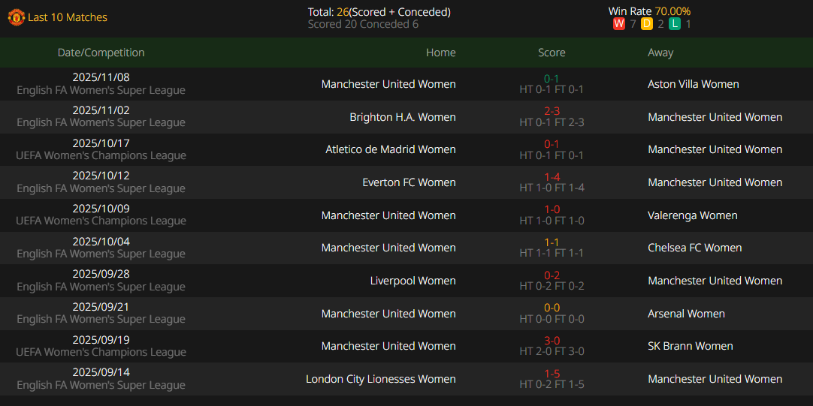Select Atletico de Madrid Women team
813x406 pixels.
point(390,149)
